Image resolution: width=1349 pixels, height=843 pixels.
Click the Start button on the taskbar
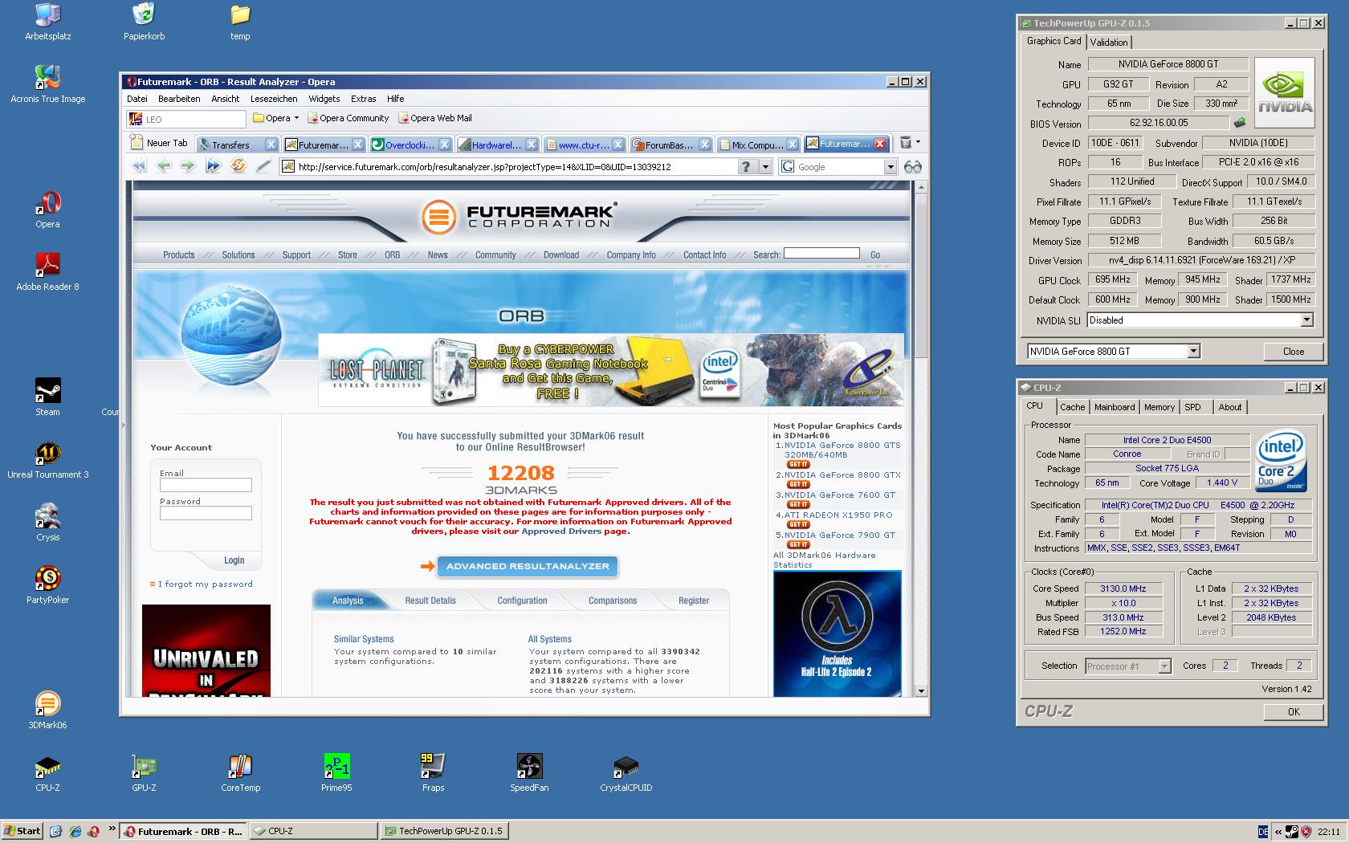22,831
